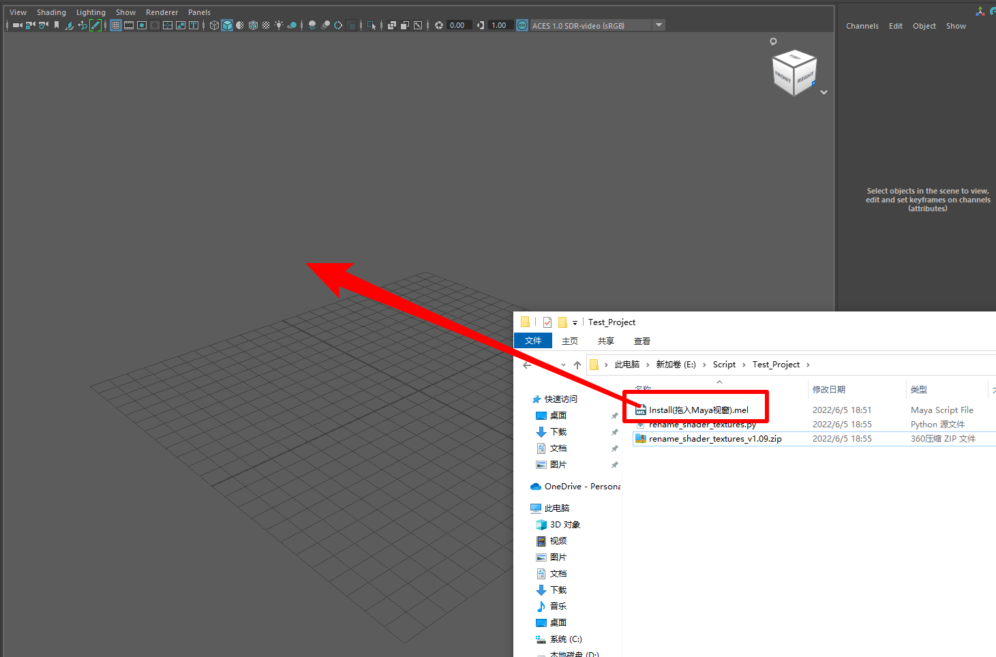The height and width of the screenshot is (657, 996).
Task: Click the Image Plane icon
Action: coord(69,25)
